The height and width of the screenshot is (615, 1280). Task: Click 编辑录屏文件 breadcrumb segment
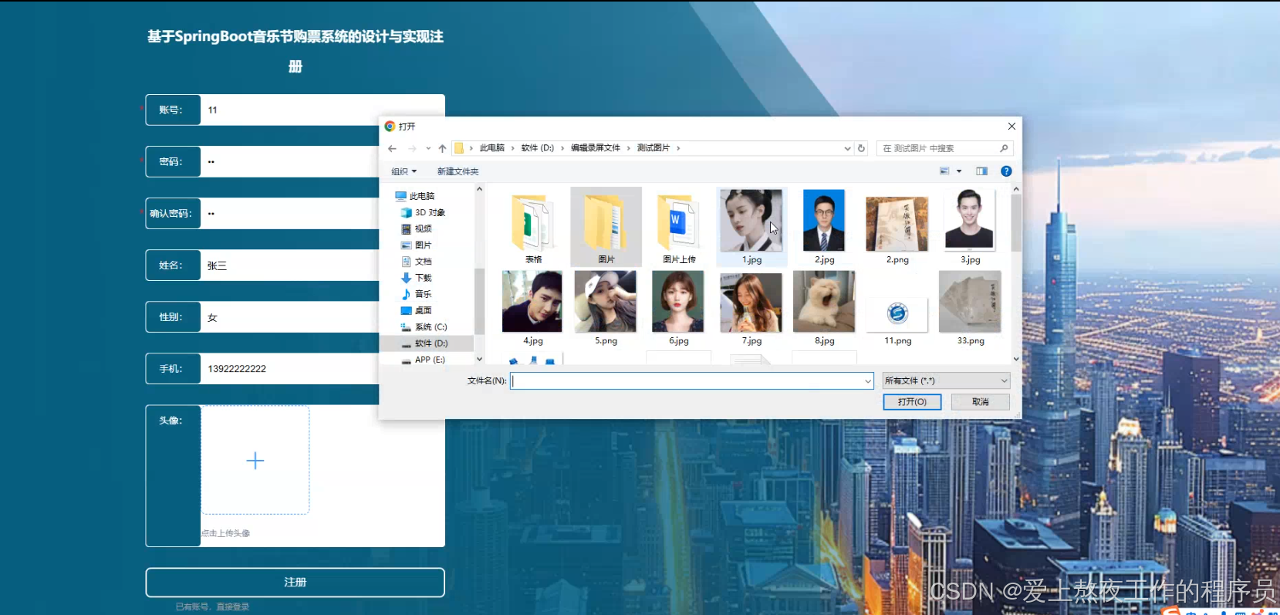[595, 148]
